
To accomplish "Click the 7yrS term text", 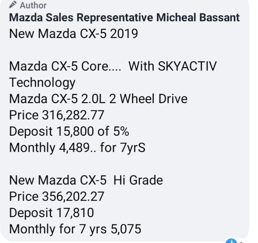I will [133, 148].
